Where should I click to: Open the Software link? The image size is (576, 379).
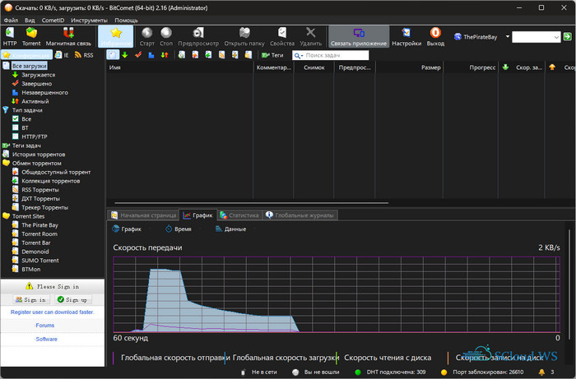46,339
